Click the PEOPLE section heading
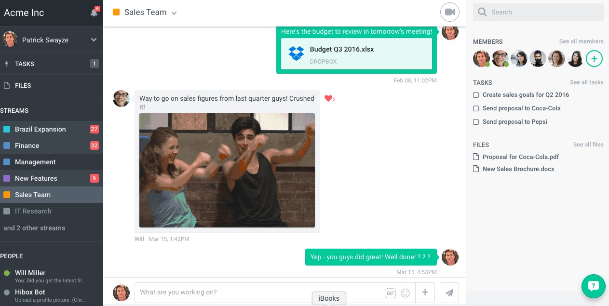This screenshot has height=306, width=609. (x=12, y=256)
